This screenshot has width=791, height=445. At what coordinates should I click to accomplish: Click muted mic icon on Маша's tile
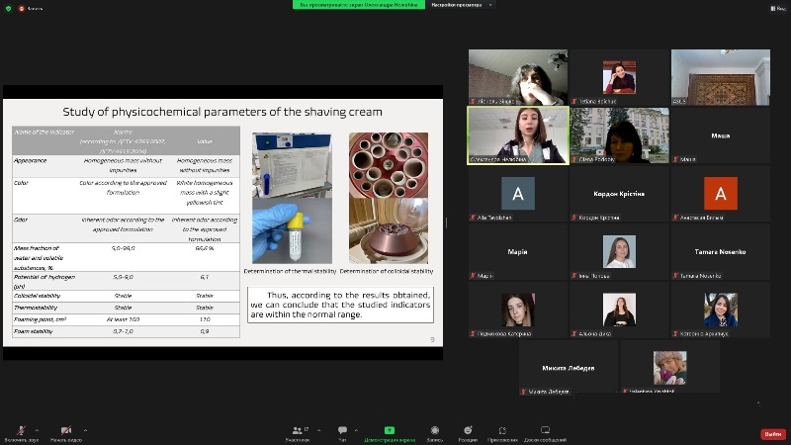coord(675,159)
